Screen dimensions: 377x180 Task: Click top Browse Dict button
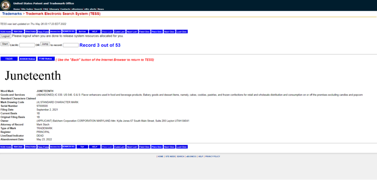[x=56, y=32]
